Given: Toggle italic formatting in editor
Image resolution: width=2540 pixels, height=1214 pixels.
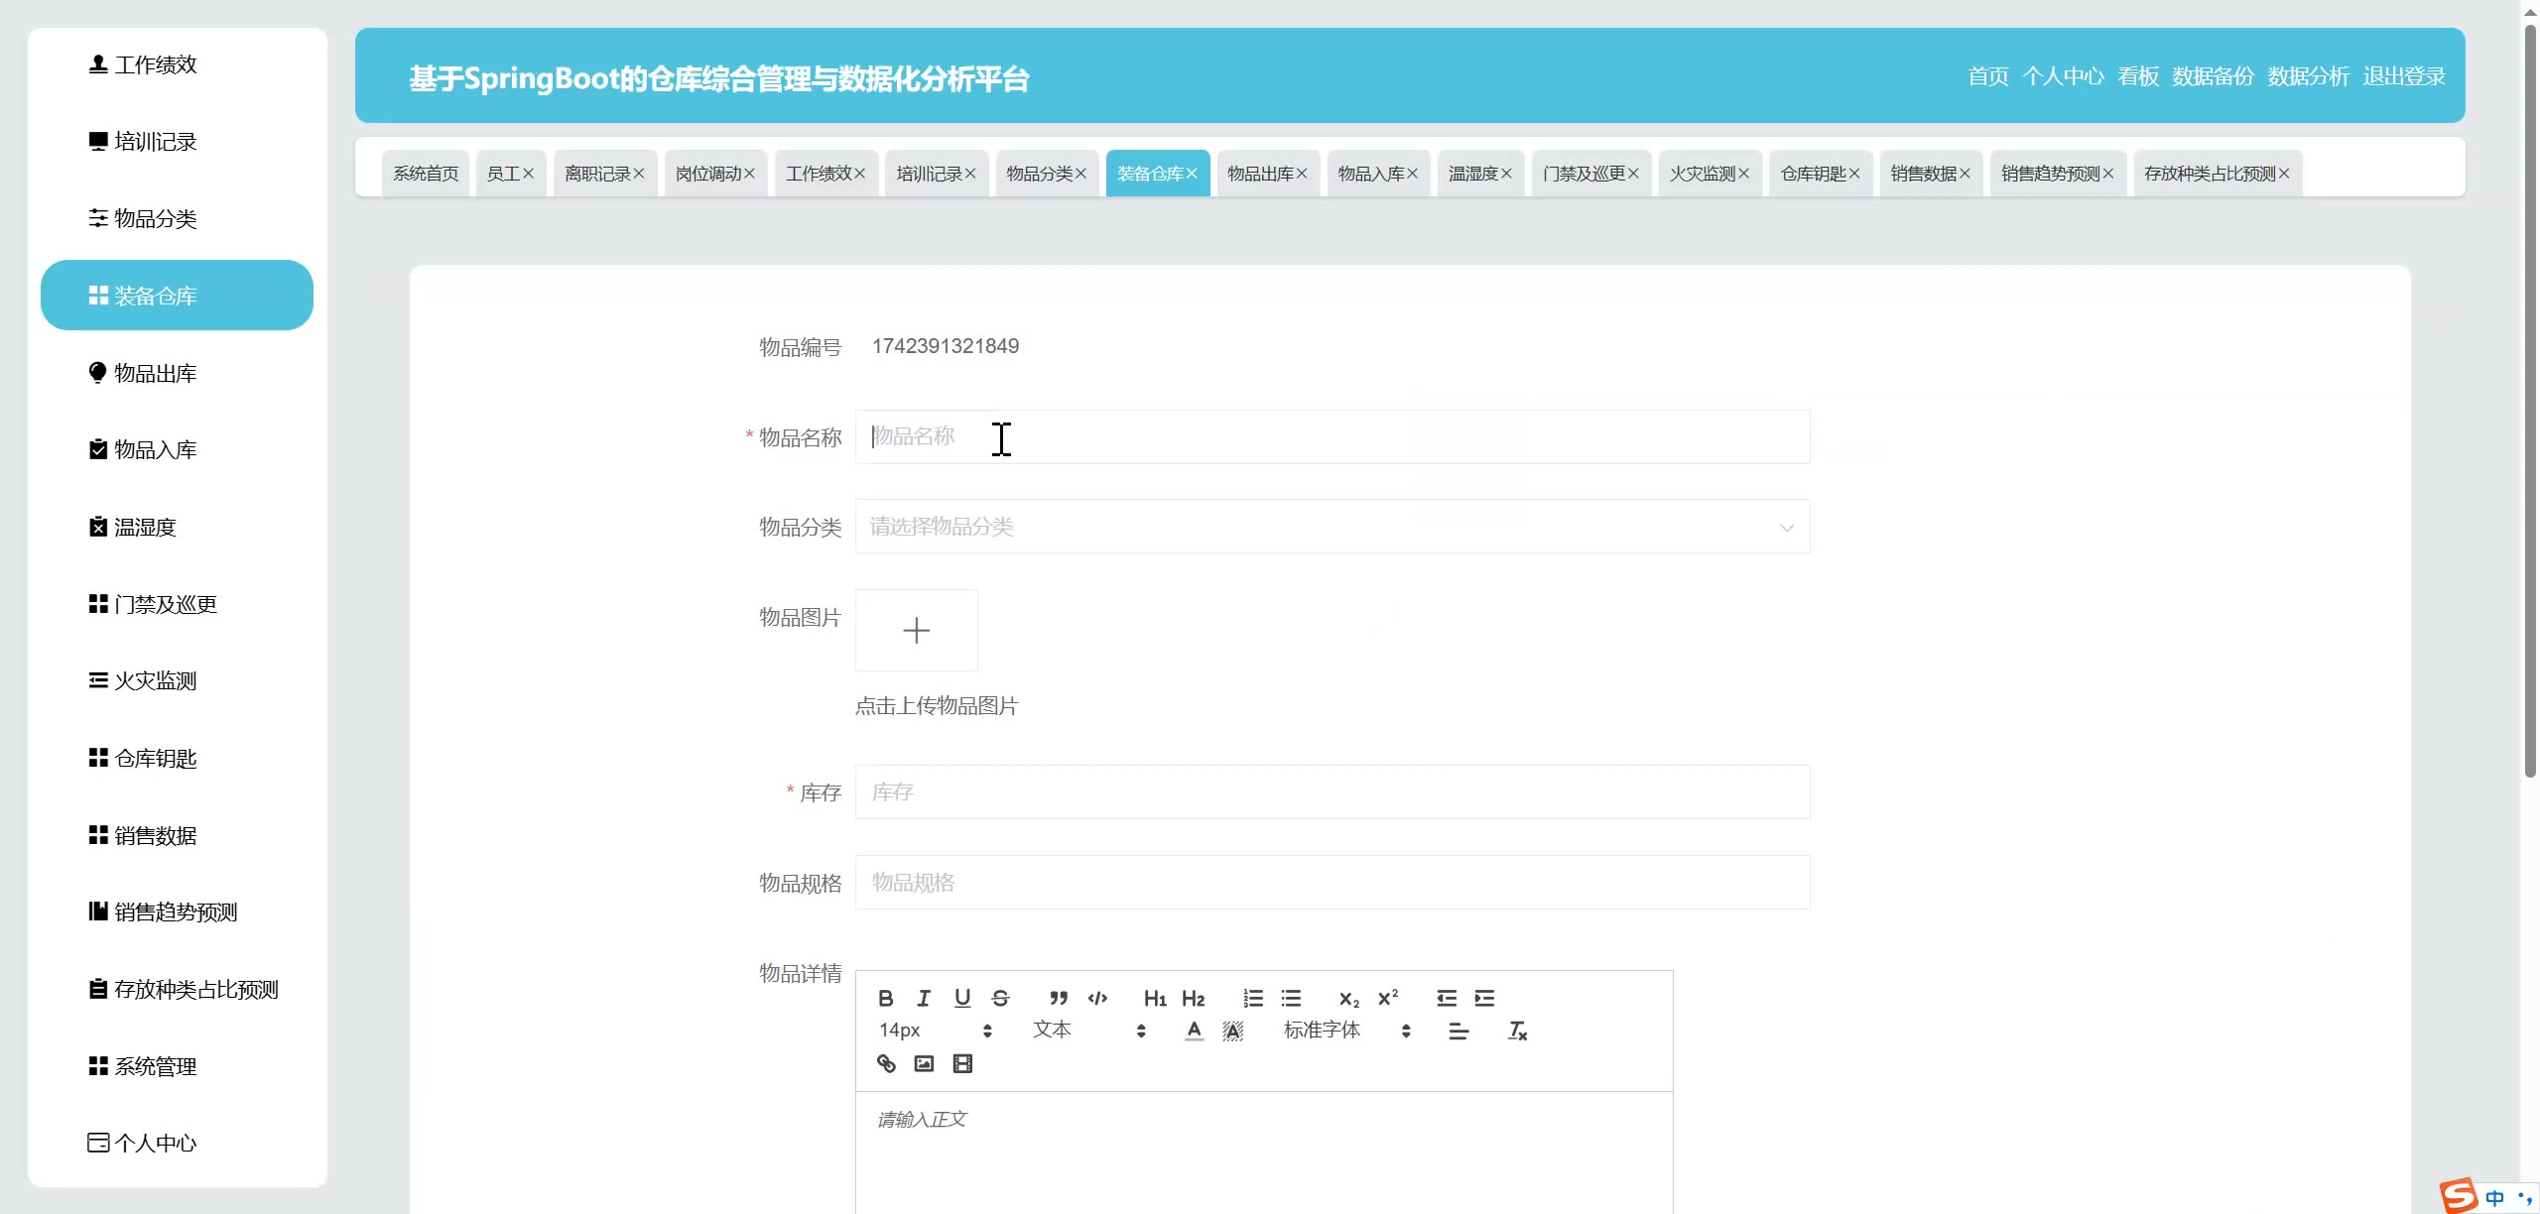Looking at the screenshot, I should click(924, 998).
